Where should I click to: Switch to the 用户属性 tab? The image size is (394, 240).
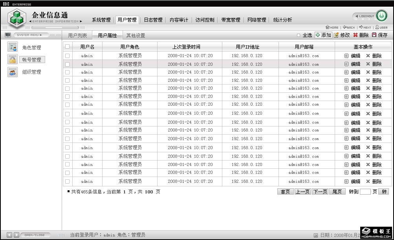click(107, 35)
